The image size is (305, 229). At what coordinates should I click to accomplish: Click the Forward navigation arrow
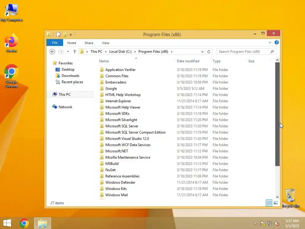61,52
